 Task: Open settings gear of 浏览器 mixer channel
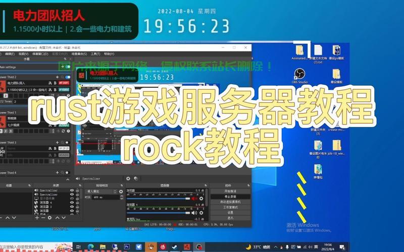(201, 199)
